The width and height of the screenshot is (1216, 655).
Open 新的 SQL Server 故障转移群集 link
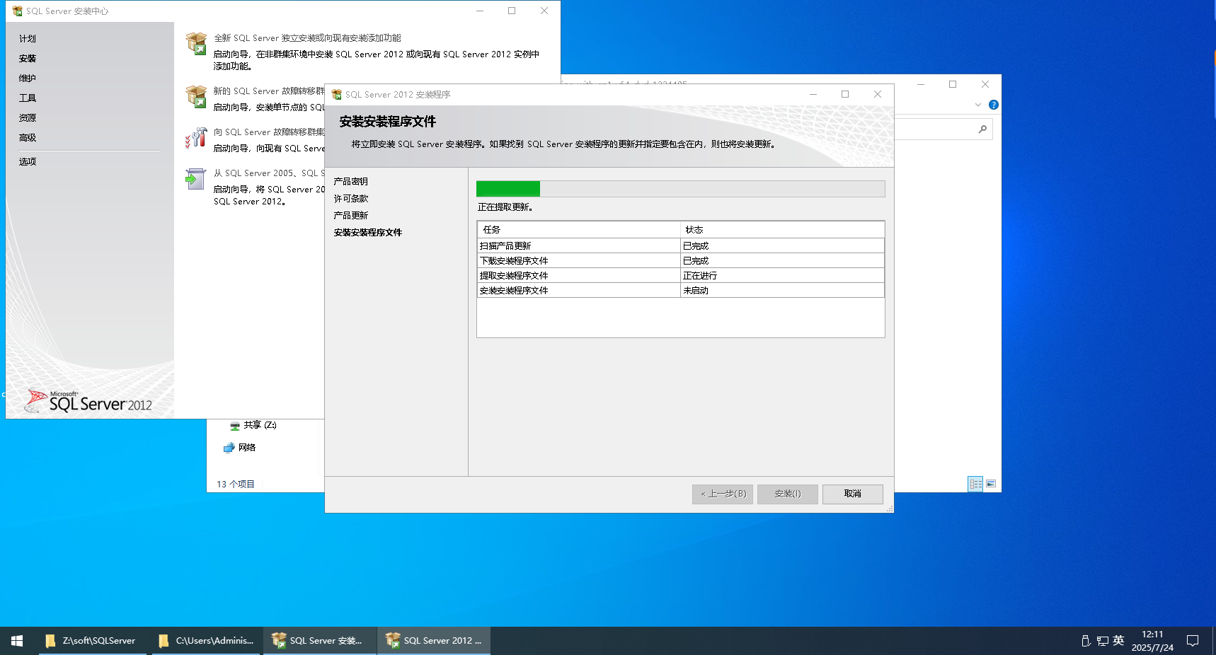pos(269,91)
